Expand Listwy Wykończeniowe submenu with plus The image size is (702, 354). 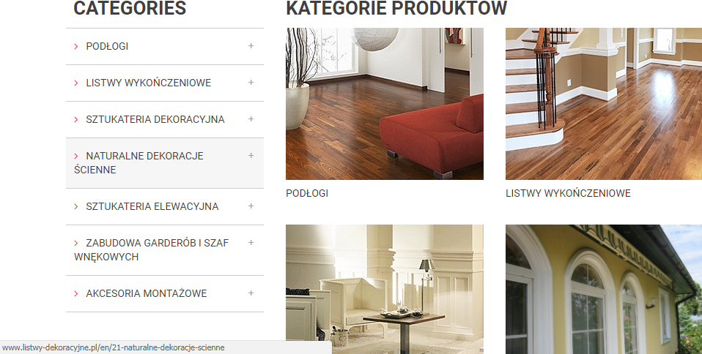pyautogui.click(x=251, y=83)
